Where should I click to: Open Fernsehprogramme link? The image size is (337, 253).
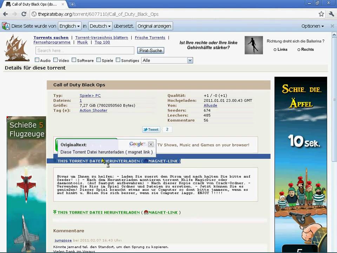tap(52, 43)
